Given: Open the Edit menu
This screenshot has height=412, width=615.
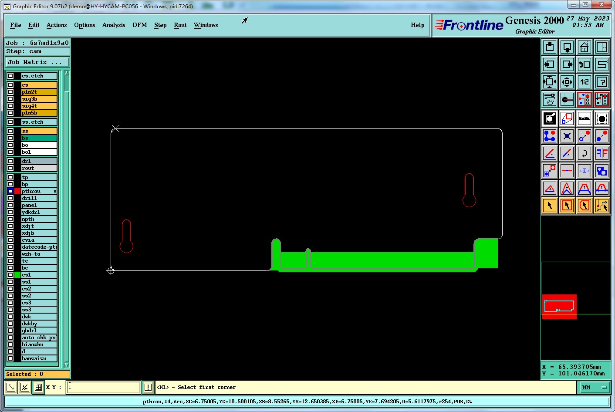Looking at the screenshot, I should coord(34,25).
